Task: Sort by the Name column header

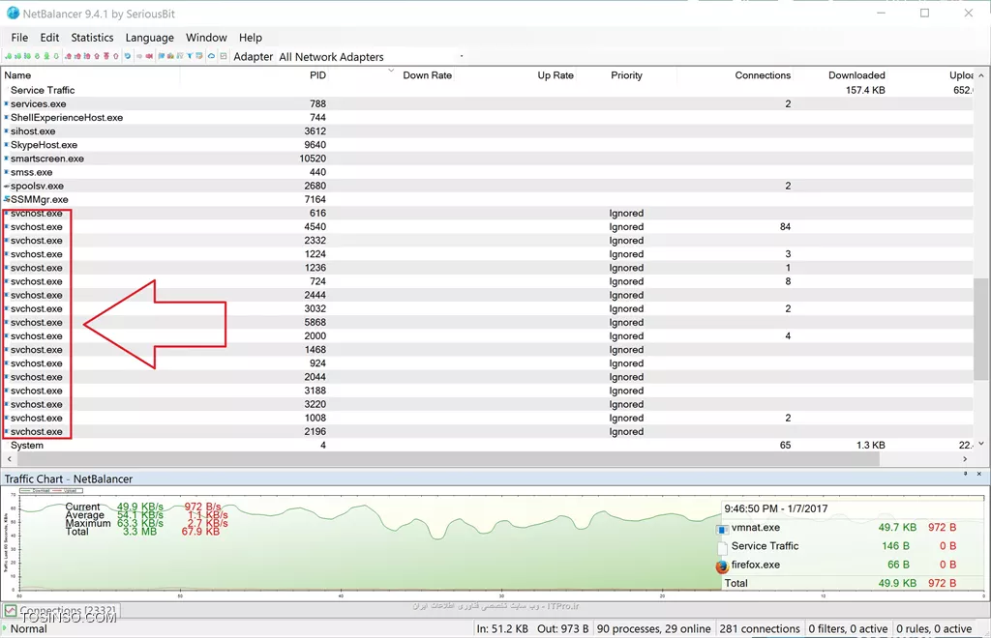Action: (17, 75)
